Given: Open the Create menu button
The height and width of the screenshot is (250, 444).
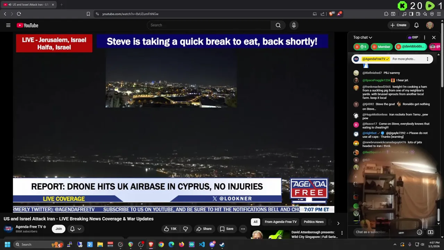Looking at the screenshot, I should (398, 25).
